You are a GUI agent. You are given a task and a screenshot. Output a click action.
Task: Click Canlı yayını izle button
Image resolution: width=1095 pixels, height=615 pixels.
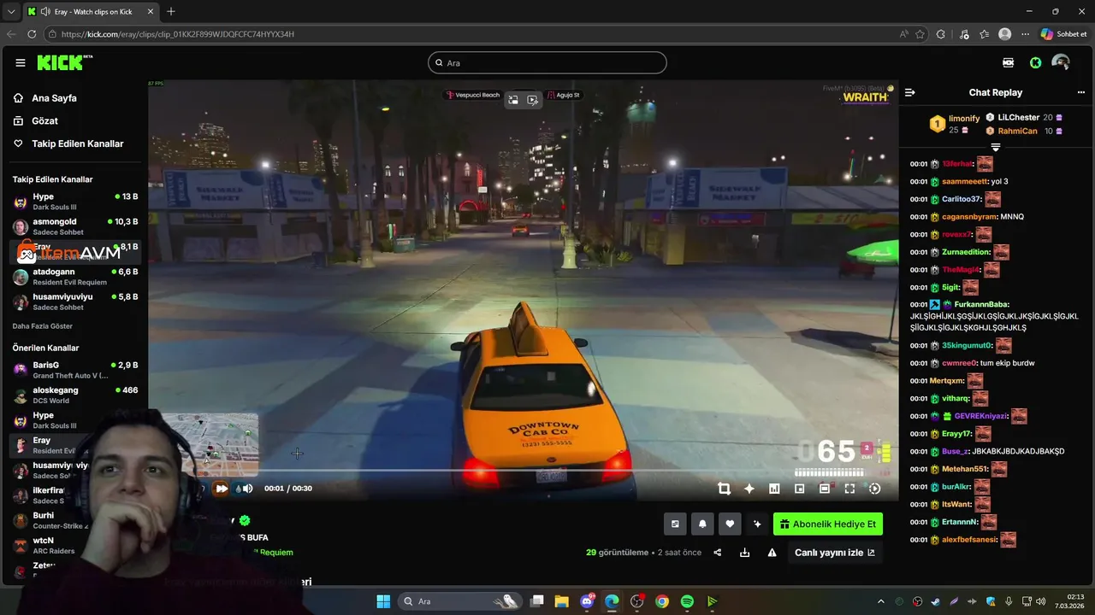click(x=835, y=553)
